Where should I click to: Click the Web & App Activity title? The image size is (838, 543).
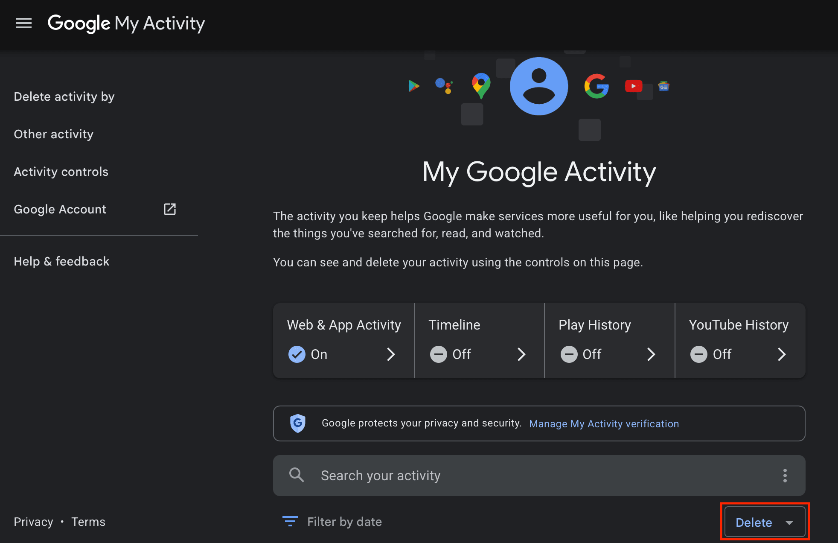344,325
